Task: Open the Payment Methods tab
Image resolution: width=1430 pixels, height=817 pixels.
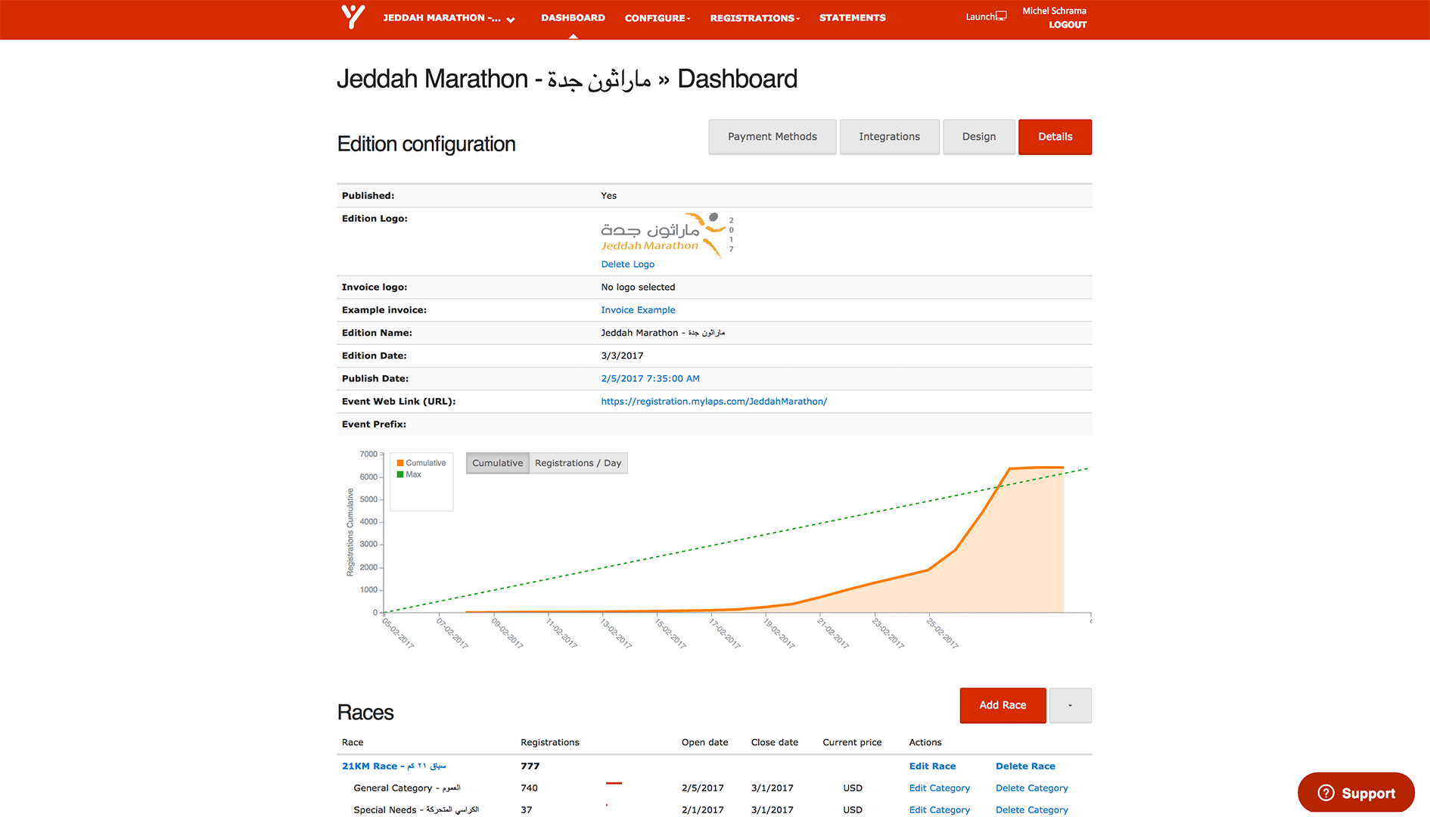Action: pos(772,137)
